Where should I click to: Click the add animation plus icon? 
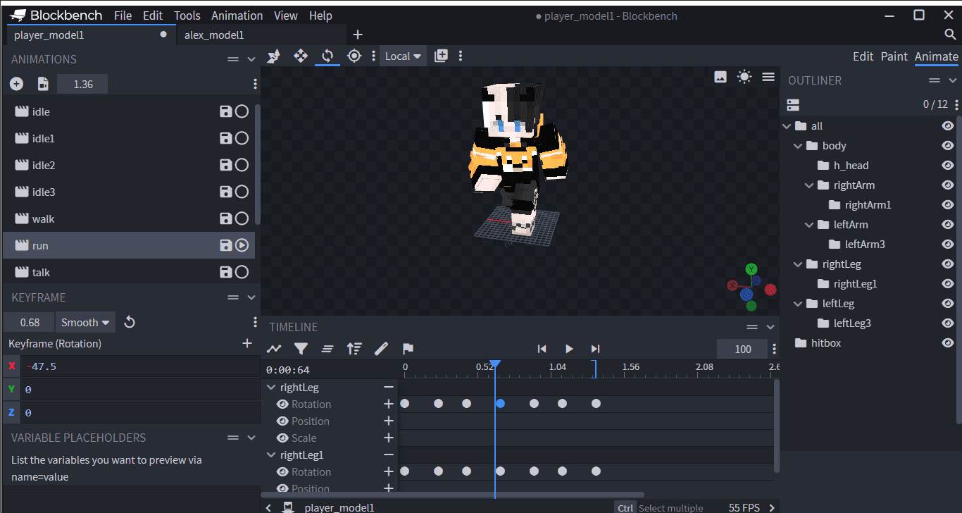coord(16,84)
